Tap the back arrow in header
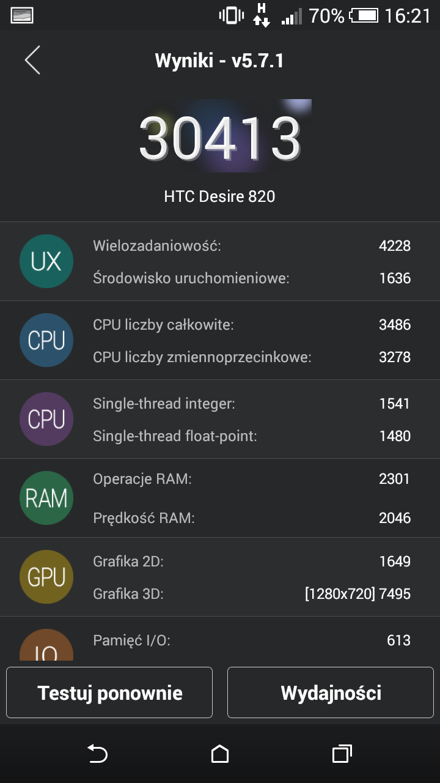440x783 pixels. [32, 61]
